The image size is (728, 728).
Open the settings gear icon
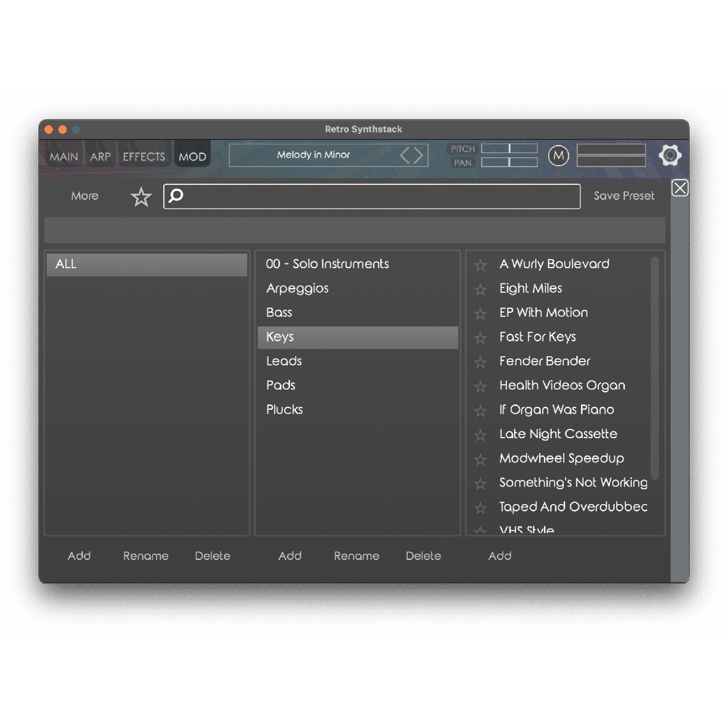click(670, 155)
